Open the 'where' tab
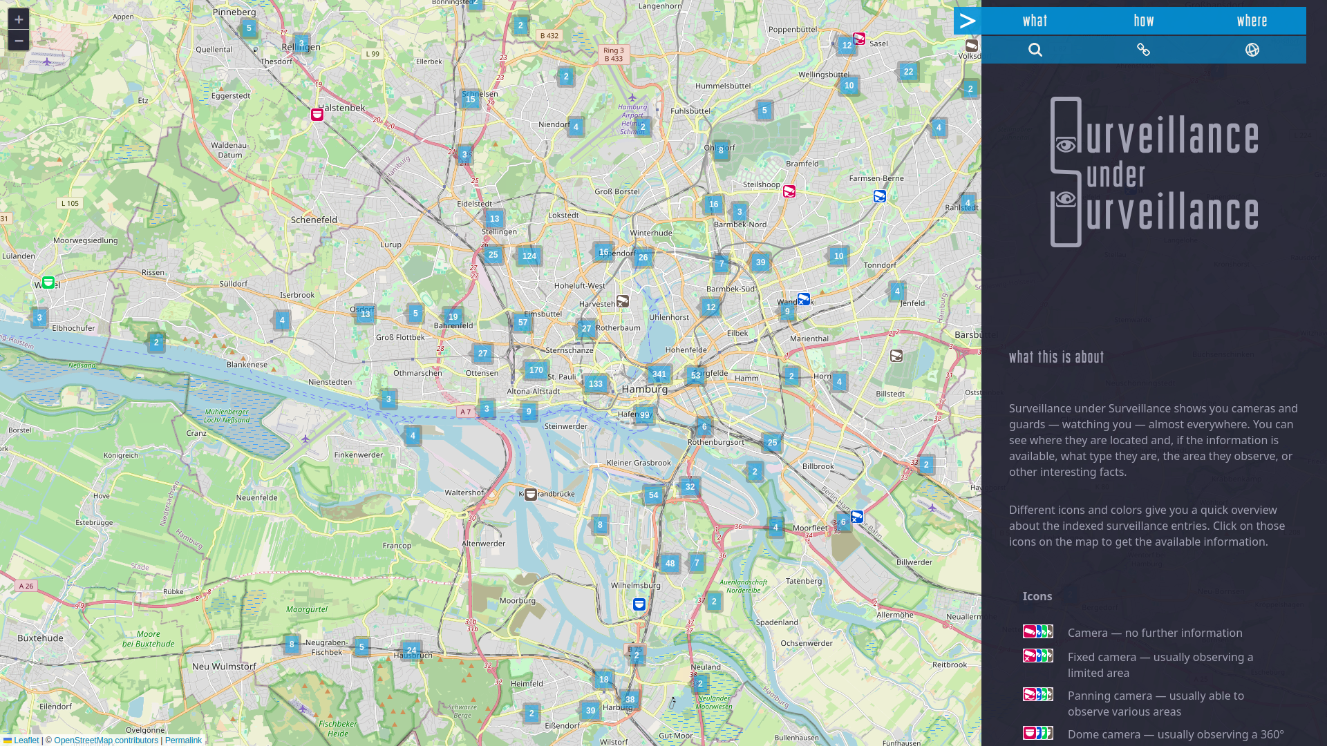This screenshot has width=1327, height=746. (1252, 21)
